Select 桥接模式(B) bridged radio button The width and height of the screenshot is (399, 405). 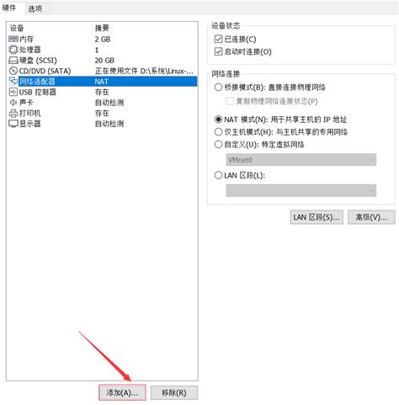point(218,88)
